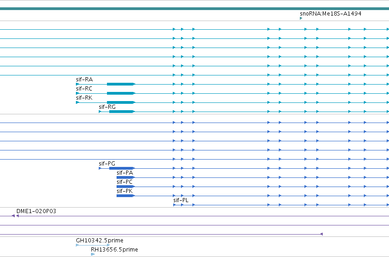The height and width of the screenshot is (257, 389).
Task: Select the sif-PG protein start arrow
Action: (x=100, y=168)
